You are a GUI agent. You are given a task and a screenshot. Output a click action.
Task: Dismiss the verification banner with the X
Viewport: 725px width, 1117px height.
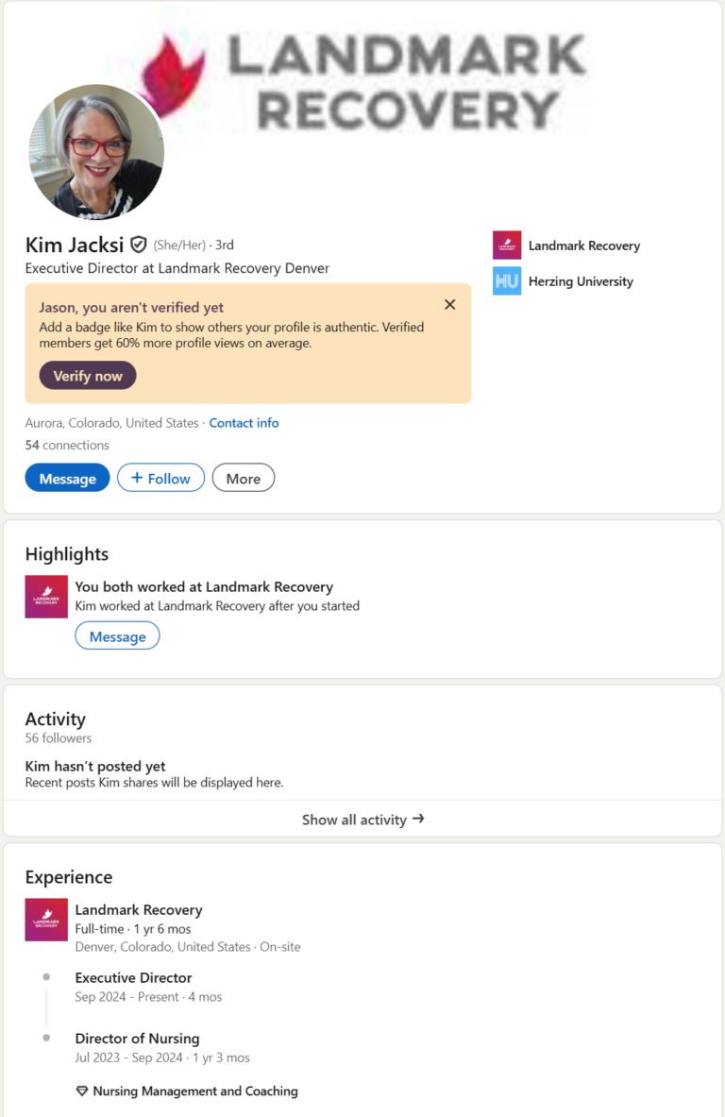(449, 304)
